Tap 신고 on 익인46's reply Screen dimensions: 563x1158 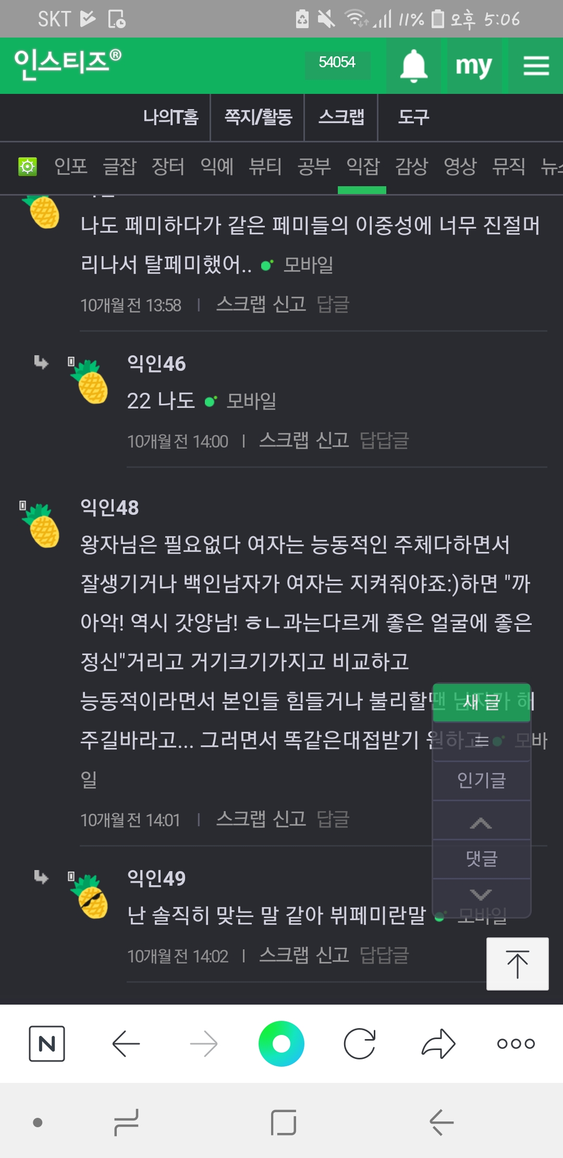point(333,441)
